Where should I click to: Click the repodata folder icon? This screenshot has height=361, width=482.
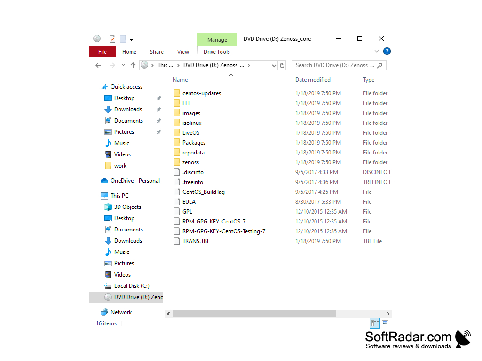177,152
